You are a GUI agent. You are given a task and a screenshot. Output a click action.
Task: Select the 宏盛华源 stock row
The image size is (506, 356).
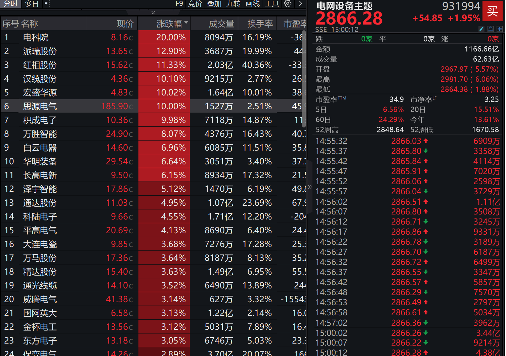tap(153, 92)
